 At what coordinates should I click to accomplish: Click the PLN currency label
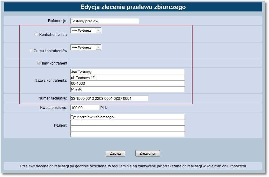tap(104, 108)
